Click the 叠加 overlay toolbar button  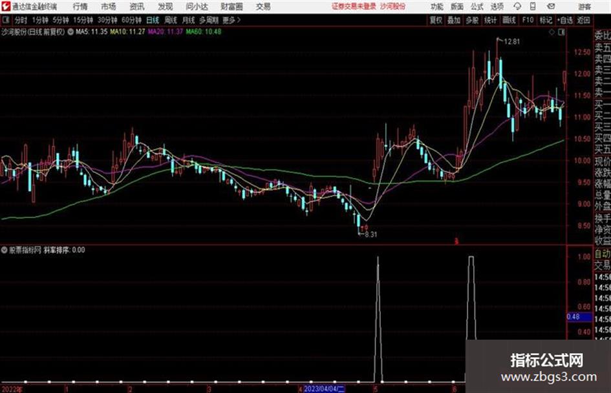454,20
